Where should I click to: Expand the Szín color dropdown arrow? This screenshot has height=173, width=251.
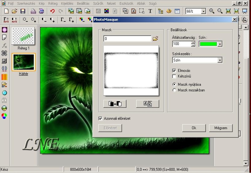point(220,44)
